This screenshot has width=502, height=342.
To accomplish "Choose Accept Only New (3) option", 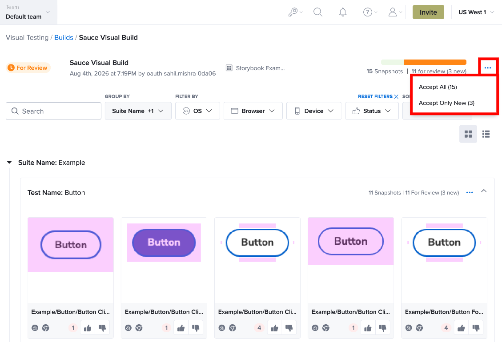I will 446,103.
